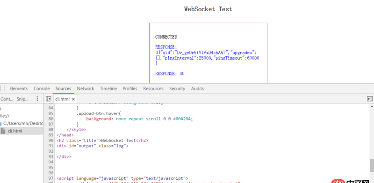The height and width of the screenshot is (183, 374).
Task: Click the WebSocket Test page heading
Action: pos(208,9)
